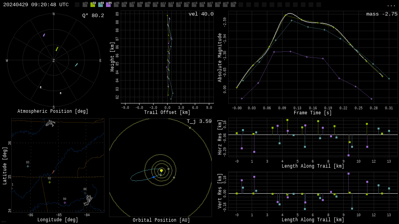Open the three-dot overflow menu
This screenshot has height=224, width=399.
click(391, 5)
